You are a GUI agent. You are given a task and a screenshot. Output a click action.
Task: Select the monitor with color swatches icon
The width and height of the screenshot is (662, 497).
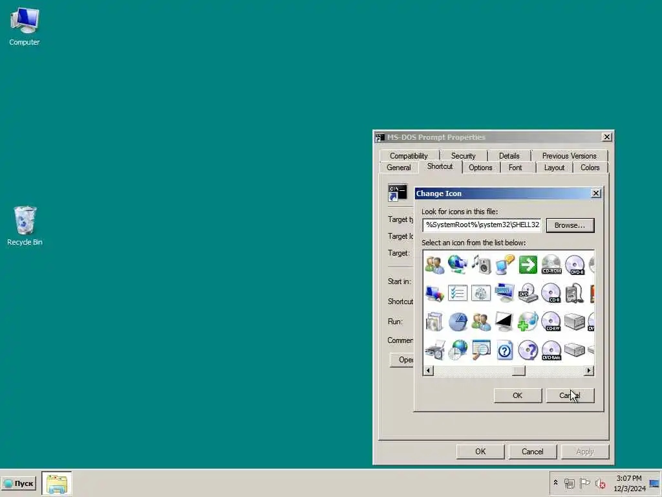(434, 293)
